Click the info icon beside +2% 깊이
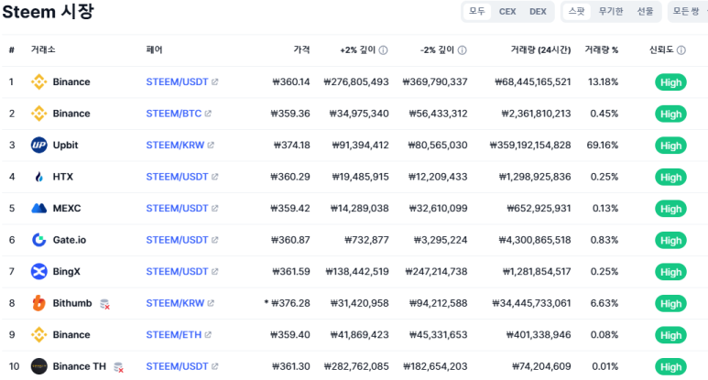The height and width of the screenshot is (380, 708). (383, 50)
